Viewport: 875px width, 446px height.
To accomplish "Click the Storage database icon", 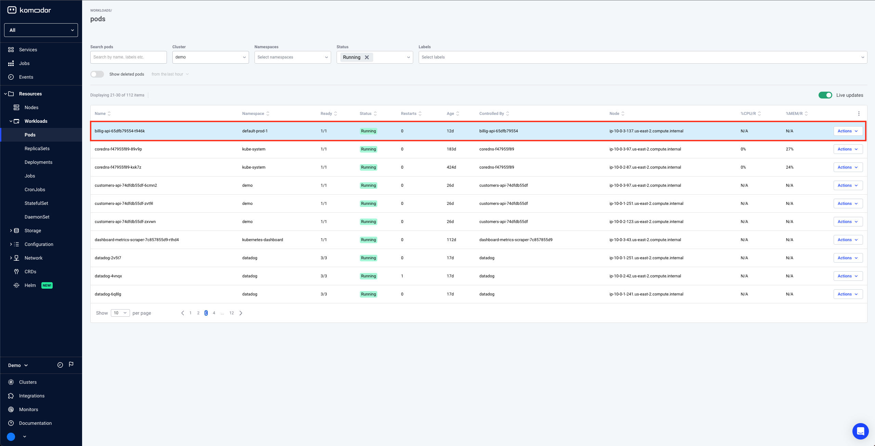I will (16, 231).
